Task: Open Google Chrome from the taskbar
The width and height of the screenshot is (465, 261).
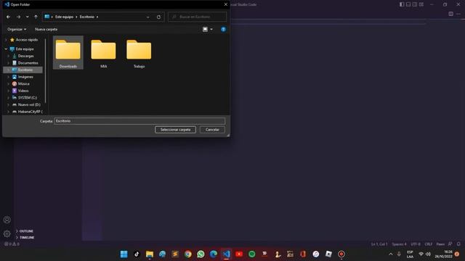Action: 187,254
